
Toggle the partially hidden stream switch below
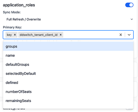pos(129,109)
